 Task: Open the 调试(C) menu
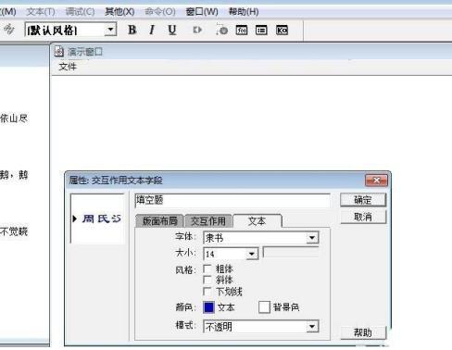80,12
